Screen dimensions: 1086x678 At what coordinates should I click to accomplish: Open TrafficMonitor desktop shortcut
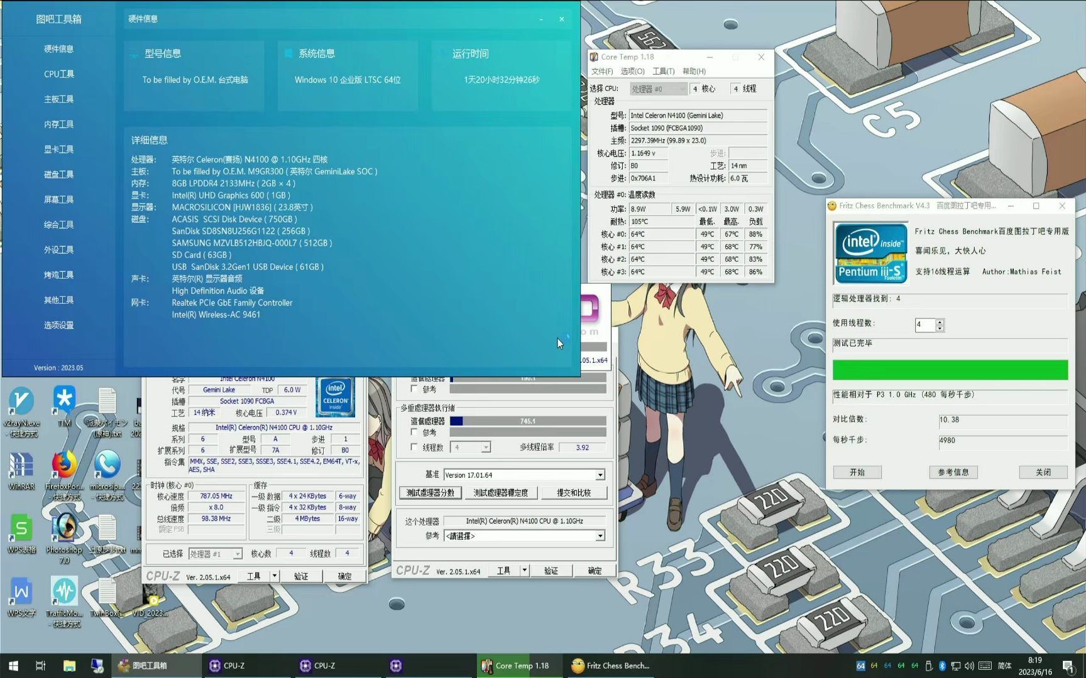[64, 601]
